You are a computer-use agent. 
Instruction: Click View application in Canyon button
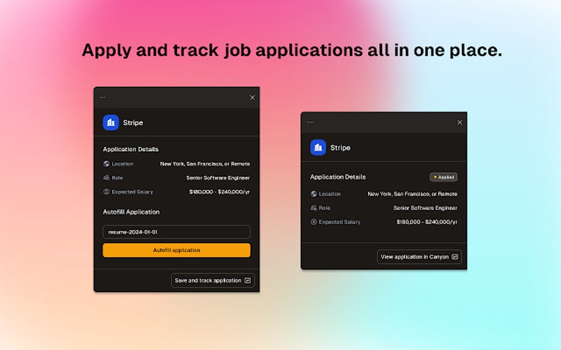(419, 257)
